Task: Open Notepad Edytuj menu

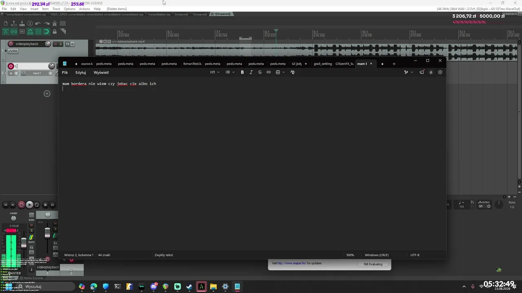Action: coord(81,72)
